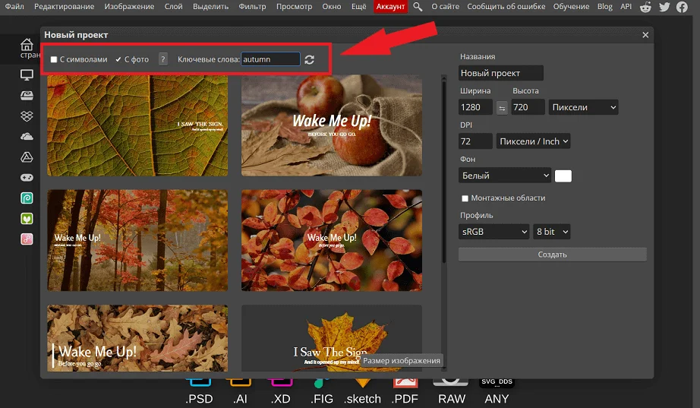
Task: Open the 'Слой' menu
Action: (x=173, y=7)
